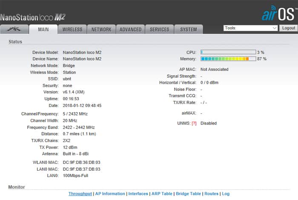Viewport: 298px width, 200px height.
Task: Open the WIRELESS tab
Action: (x=72, y=29)
